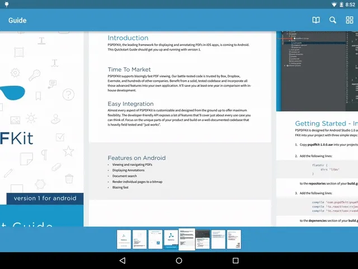Tap the 'Viewing and navigating PDFs' bullet
Image resolution: width=358 pixels, height=269 pixels.
click(132, 164)
